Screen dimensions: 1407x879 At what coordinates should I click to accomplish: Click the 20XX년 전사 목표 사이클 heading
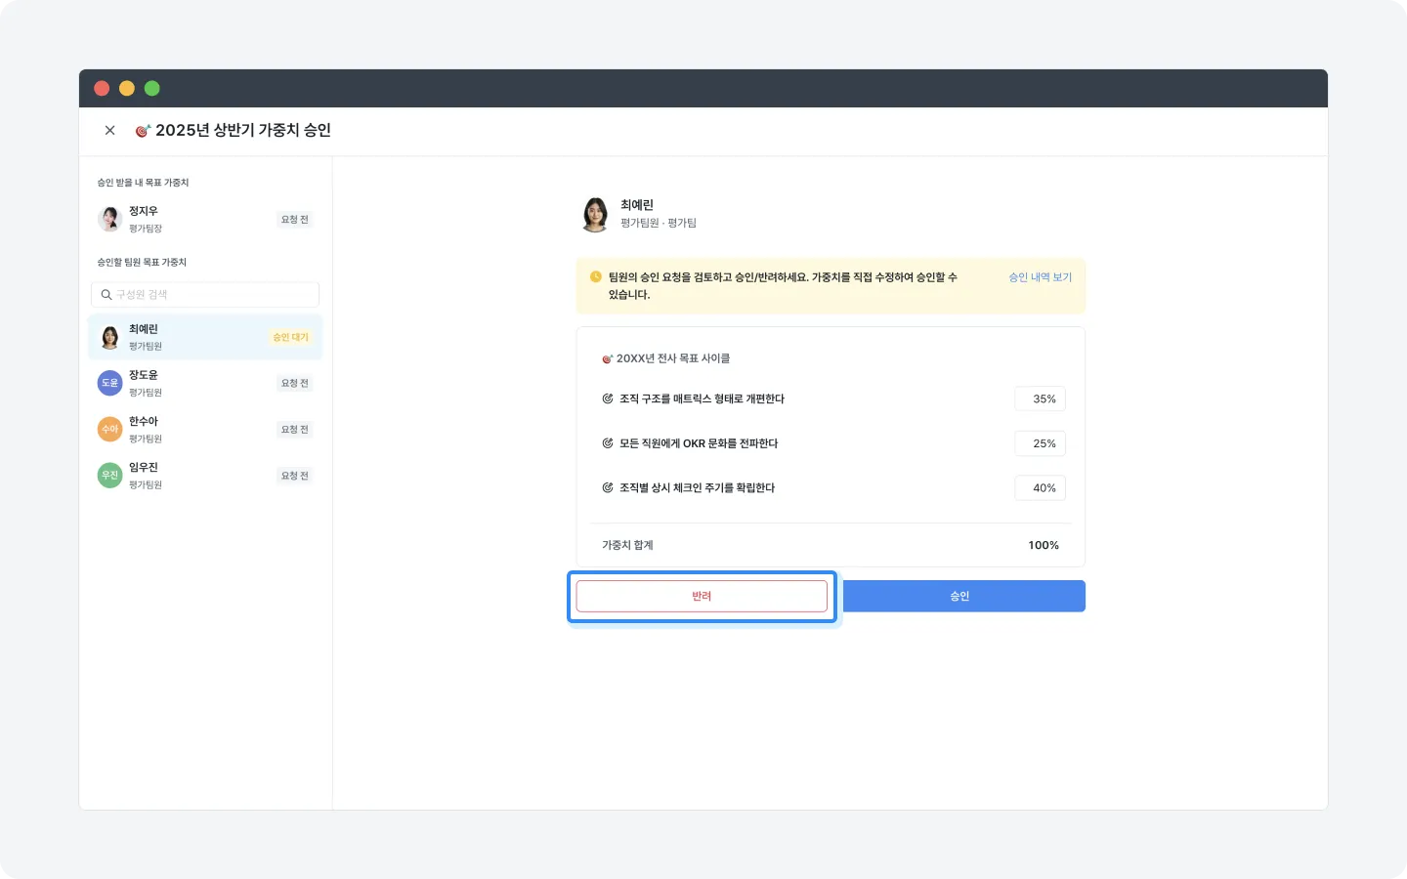(x=673, y=358)
